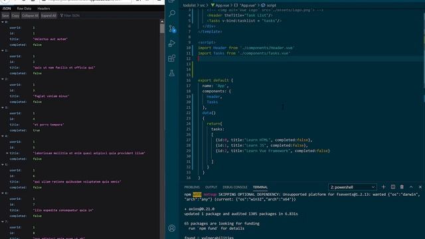Click the JSON viewer scrollbar up arrow

click(162, 22)
